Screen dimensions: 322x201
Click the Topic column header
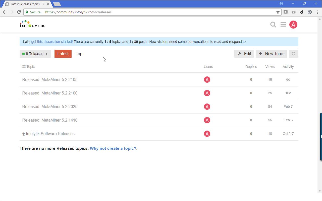tap(31, 67)
